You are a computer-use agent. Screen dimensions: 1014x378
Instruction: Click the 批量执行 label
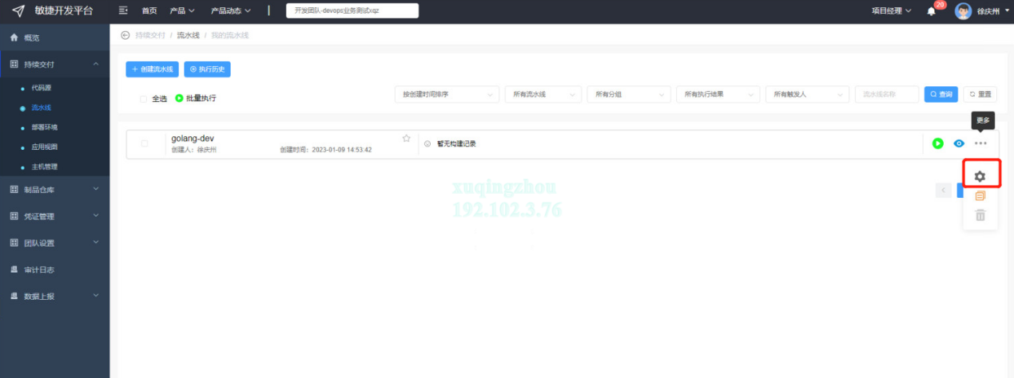(x=201, y=99)
